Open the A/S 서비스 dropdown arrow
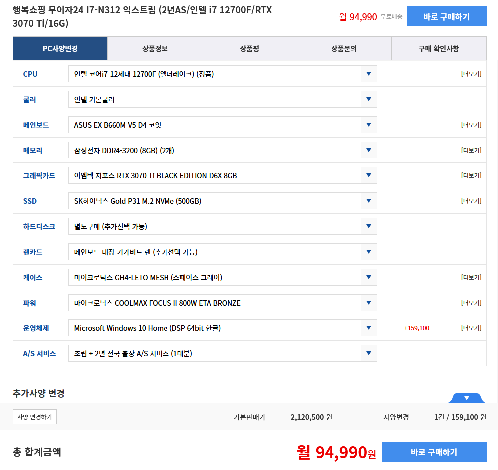The height and width of the screenshot is (470, 498). click(x=369, y=353)
